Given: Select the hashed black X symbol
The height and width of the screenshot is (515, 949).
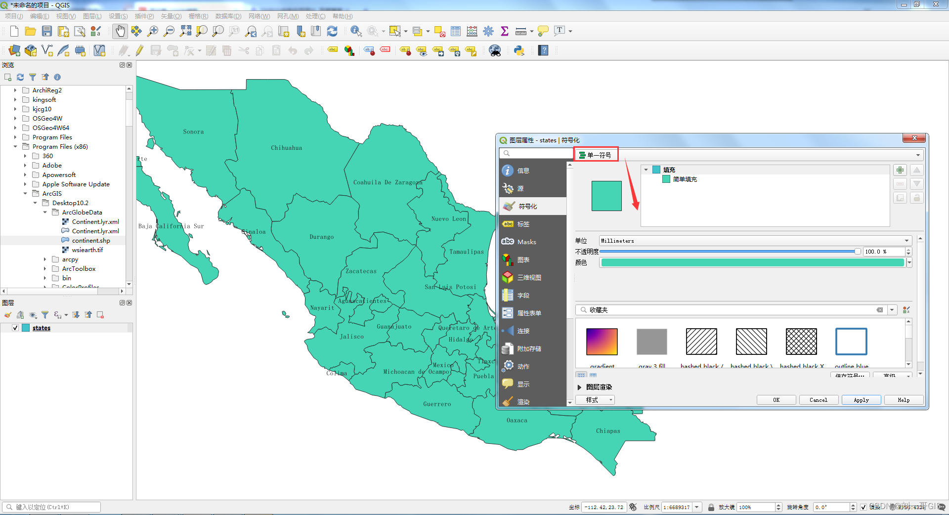Looking at the screenshot, I should pyautogui.click(x=801, y=342).
